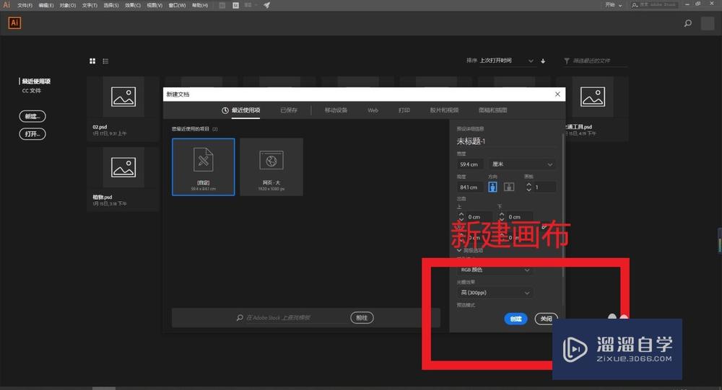Click the 关闭 button in the dialog

(546, 319)
